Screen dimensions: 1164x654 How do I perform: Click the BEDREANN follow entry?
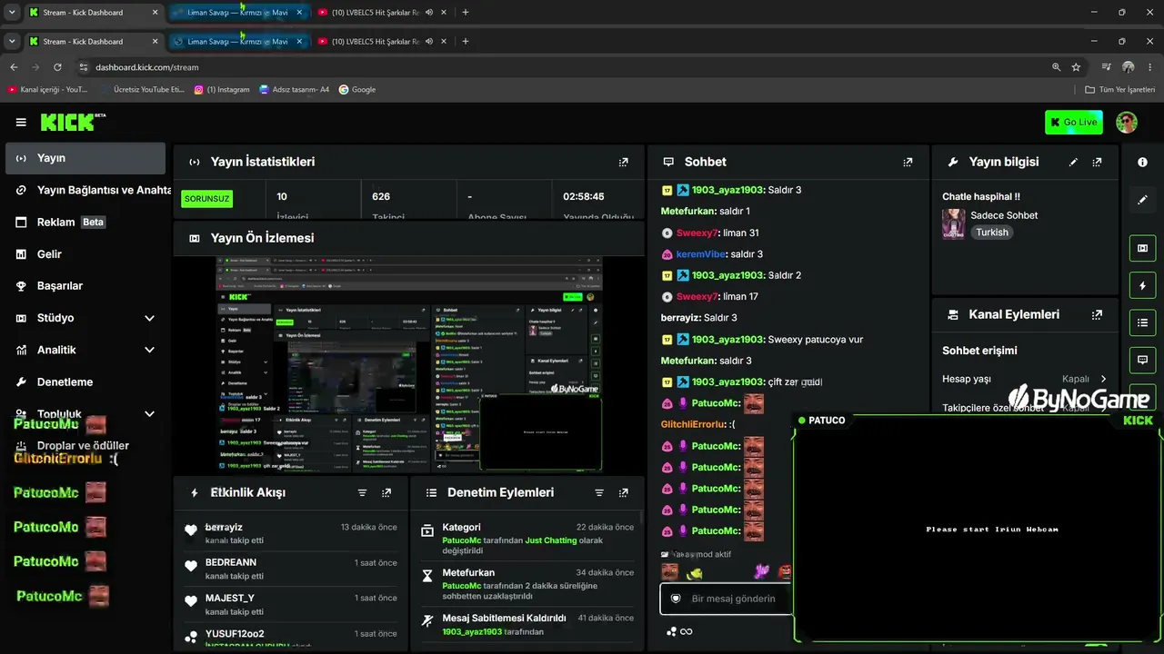coord(292,569)
